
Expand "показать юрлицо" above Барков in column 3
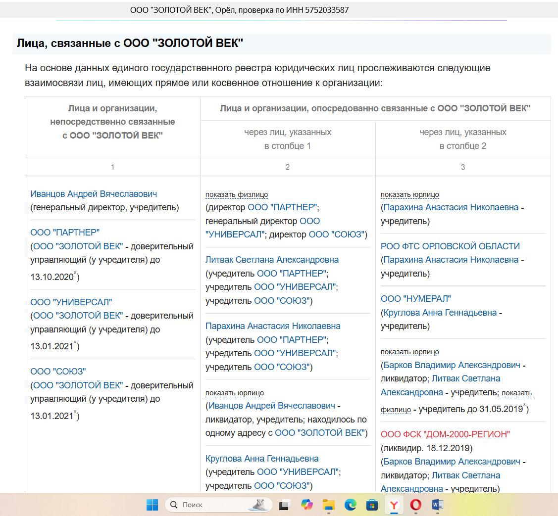pyautogui.click(x=409, y=352)
